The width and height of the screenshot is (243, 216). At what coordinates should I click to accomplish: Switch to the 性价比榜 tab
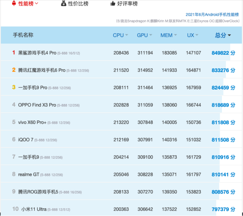(78, 4)
